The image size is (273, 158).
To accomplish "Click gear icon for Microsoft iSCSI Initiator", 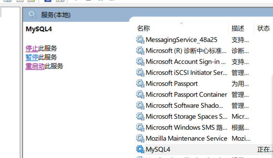I will (140, 73).
